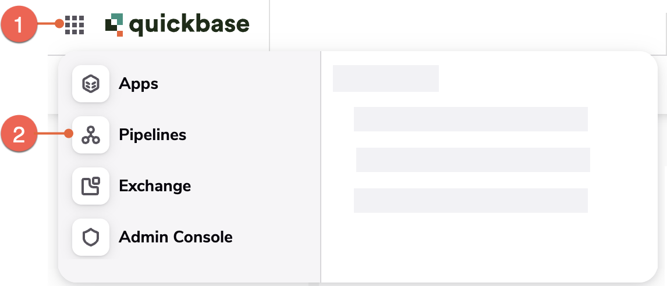Click the quickbase wordmark text
Viewport: 667px width, 286px height.
pyautogui.click(x=189, y=24)
